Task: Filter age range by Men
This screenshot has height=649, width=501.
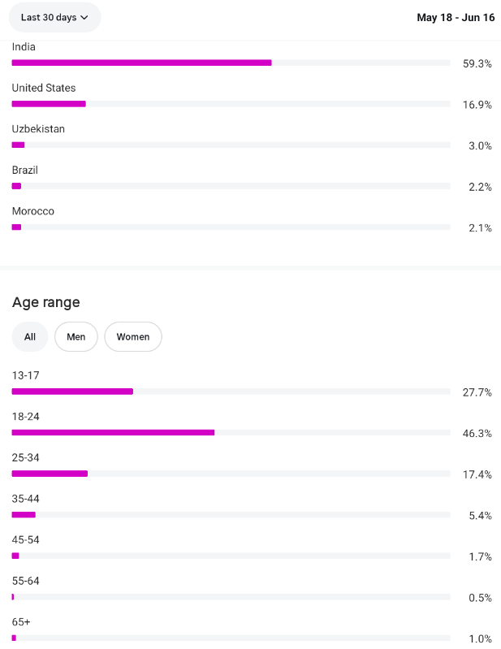Action: 76,337
